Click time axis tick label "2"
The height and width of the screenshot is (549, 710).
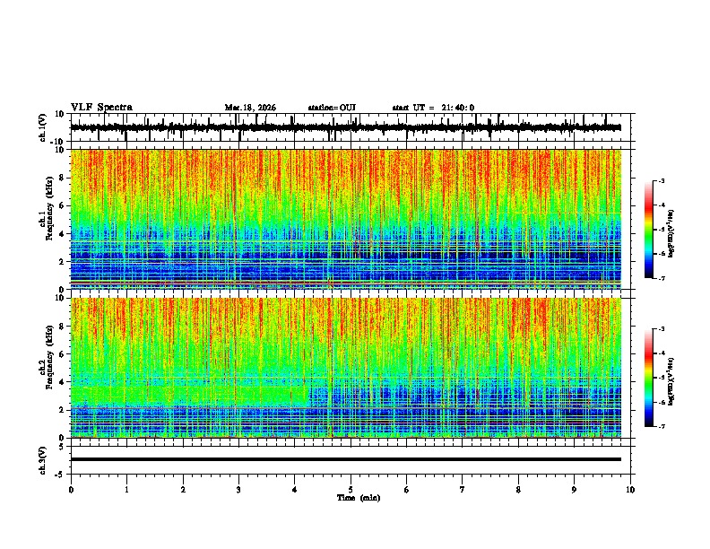[183, 490]
